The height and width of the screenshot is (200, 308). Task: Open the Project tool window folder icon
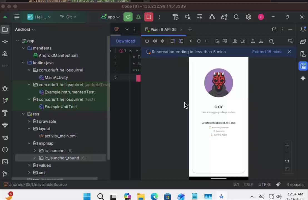pyautogui.click(x=5, y=29)
